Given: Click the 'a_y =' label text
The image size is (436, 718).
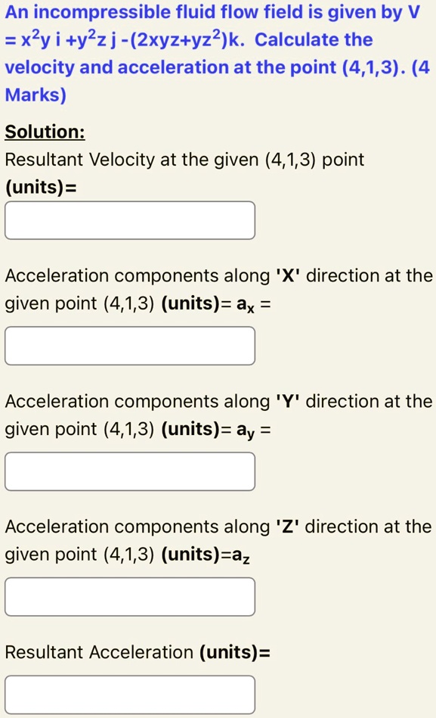Looking at the screenshot, I should click(x=257, y=427).
